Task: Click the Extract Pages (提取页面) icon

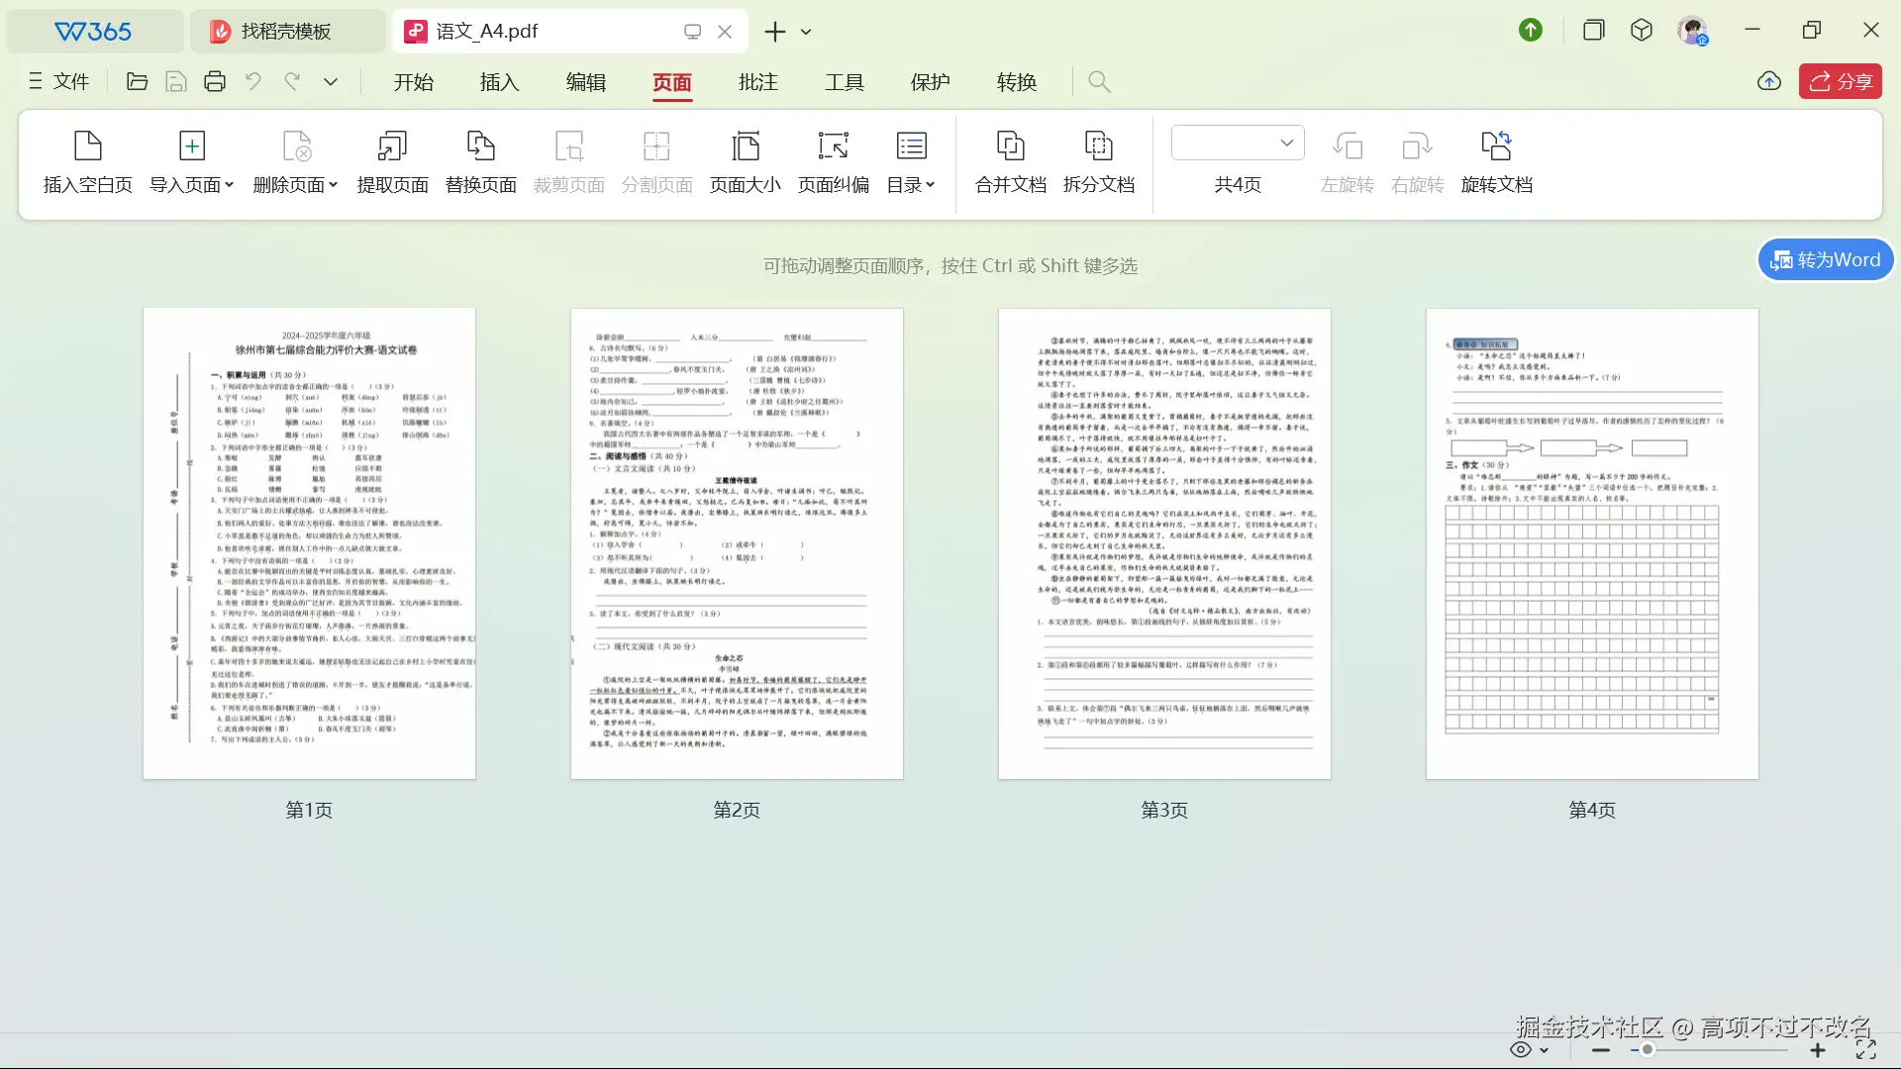Action: (392, 146)
